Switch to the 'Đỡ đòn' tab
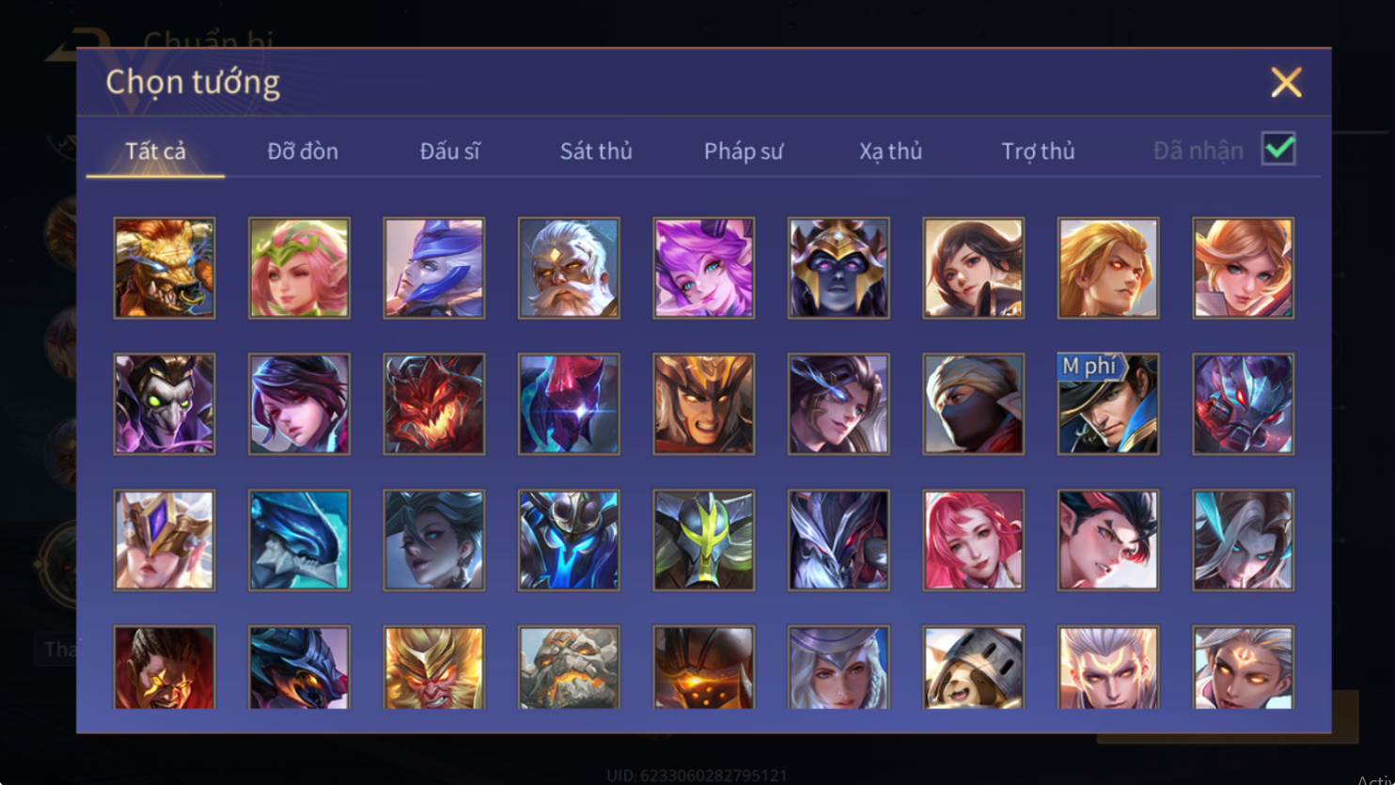1395x785 pixels. 303,150
